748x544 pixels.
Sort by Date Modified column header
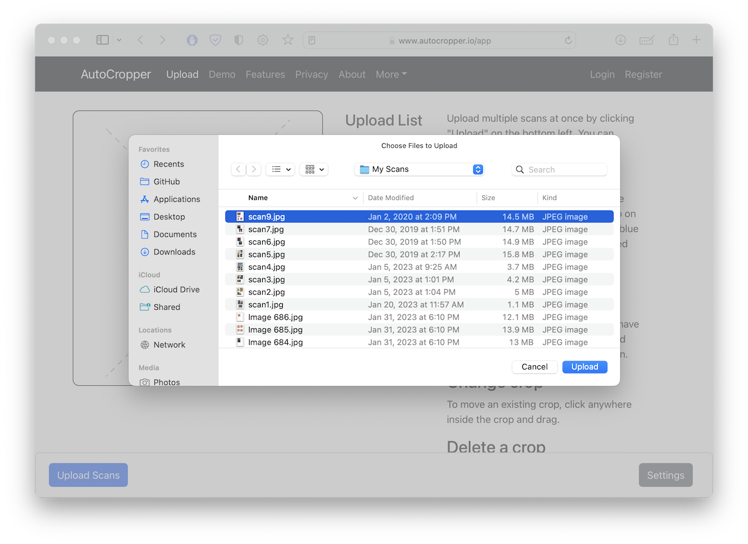point(391,198)
